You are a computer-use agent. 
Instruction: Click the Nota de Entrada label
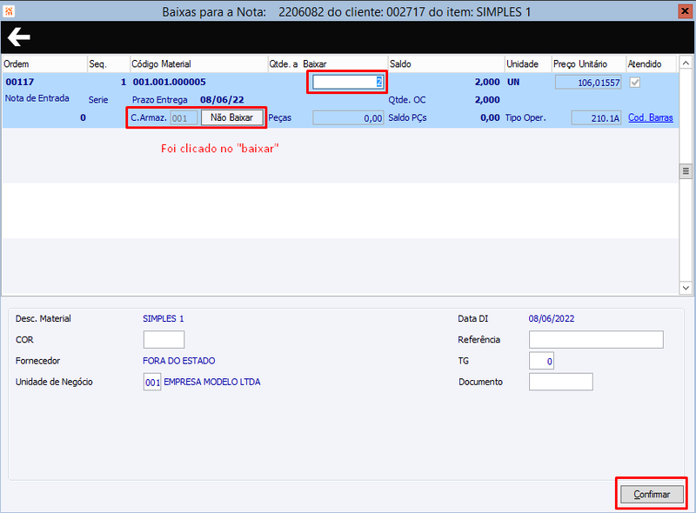click(x=37, y=98)
